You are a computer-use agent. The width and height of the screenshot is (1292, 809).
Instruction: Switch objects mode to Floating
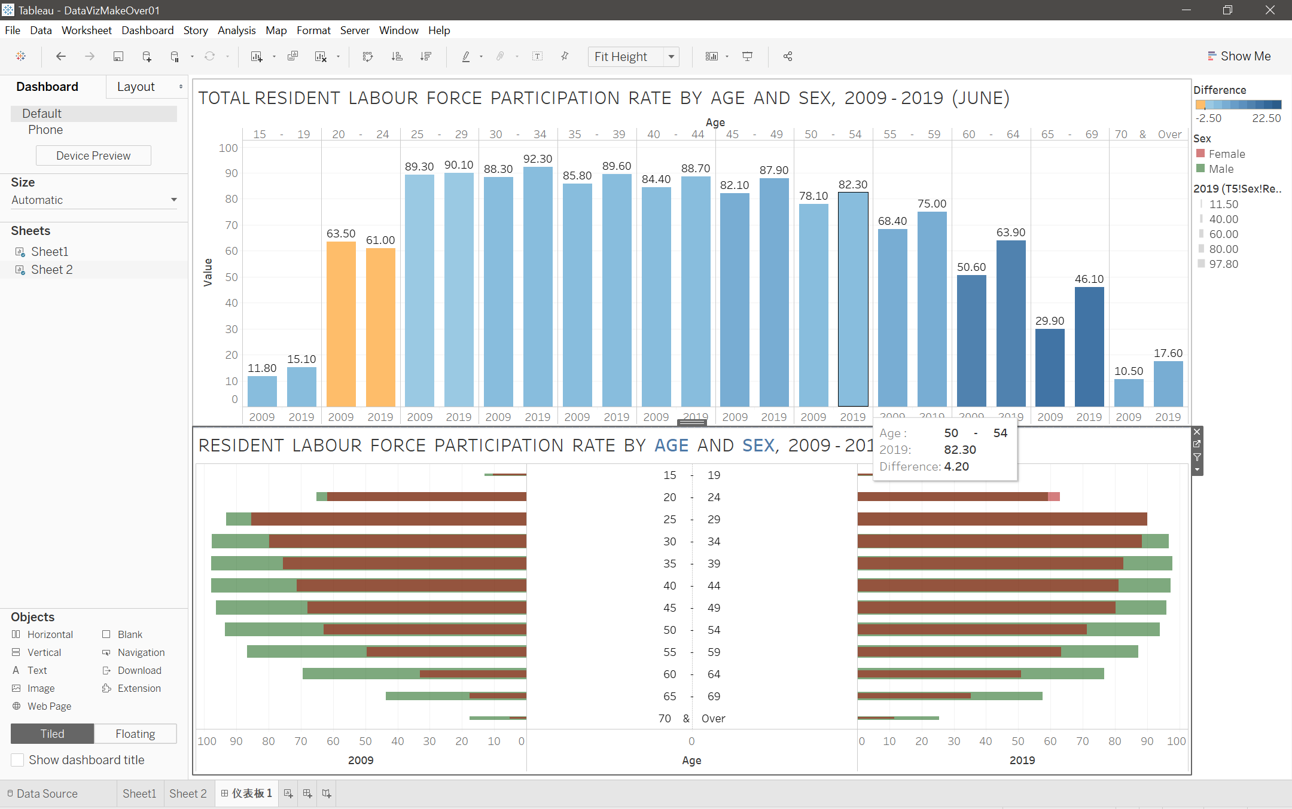click(135, 734)
